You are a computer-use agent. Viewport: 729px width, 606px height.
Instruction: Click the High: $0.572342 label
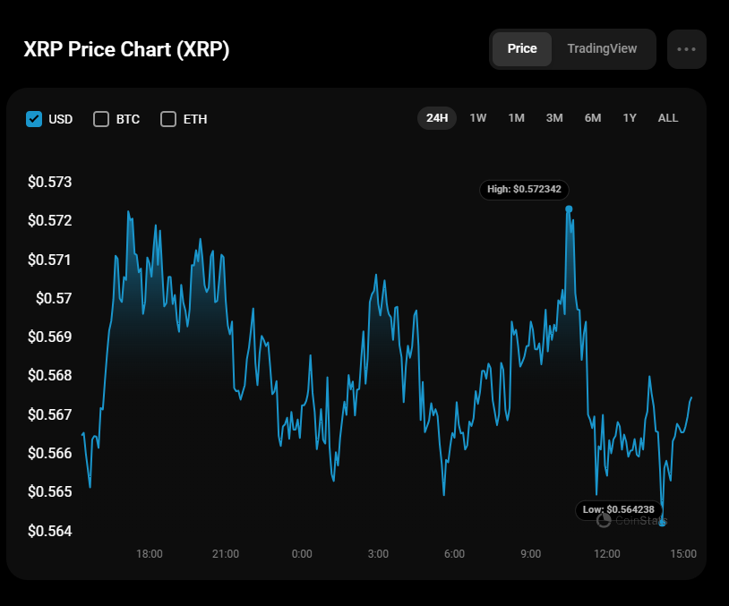coord(525,190)
